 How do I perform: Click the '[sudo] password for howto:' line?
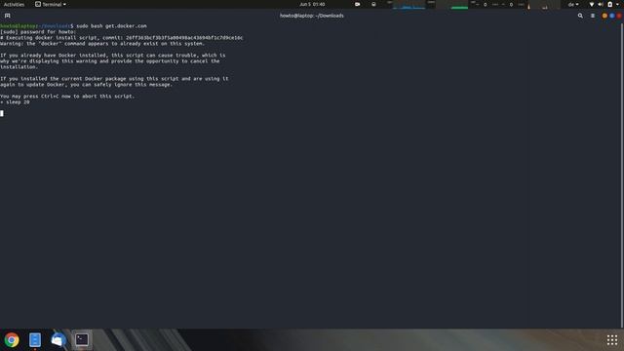38,32
